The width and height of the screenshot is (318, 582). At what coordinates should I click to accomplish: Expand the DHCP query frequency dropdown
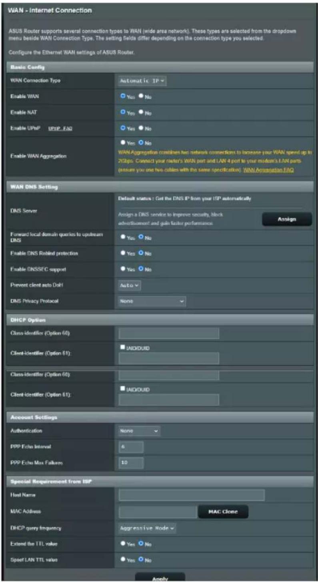tap(147, 528)
